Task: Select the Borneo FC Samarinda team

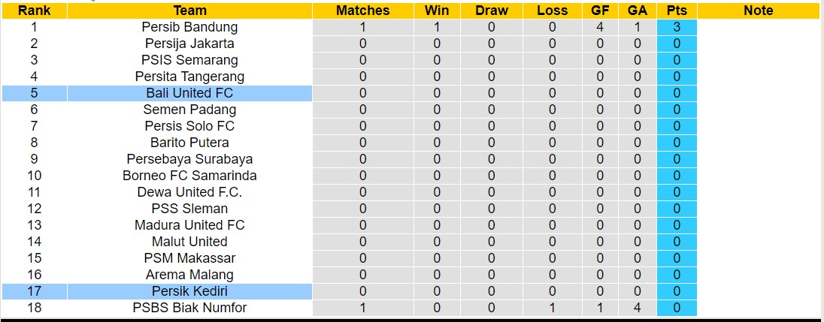Action: click(189, 176)
